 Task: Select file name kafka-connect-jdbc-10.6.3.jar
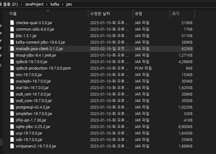point(40,42)
